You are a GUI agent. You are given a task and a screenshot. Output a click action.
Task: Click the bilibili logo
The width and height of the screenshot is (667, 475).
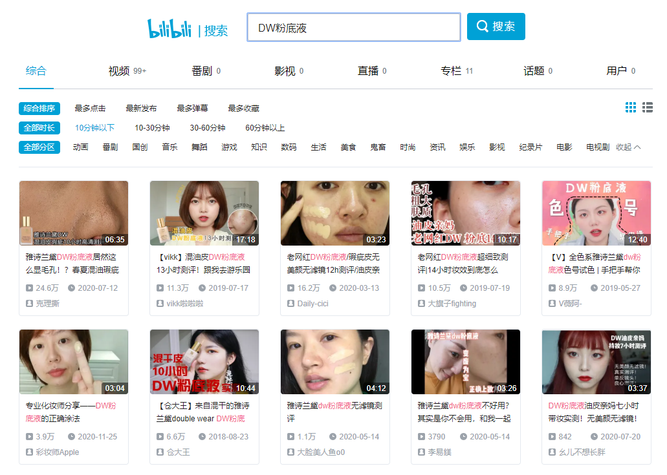pyautogui.click(x=169, y=28)
